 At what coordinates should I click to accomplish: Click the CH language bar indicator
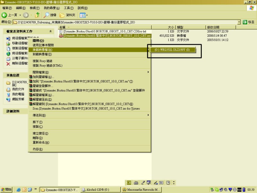pyautogui.click(x=129, y=182)
